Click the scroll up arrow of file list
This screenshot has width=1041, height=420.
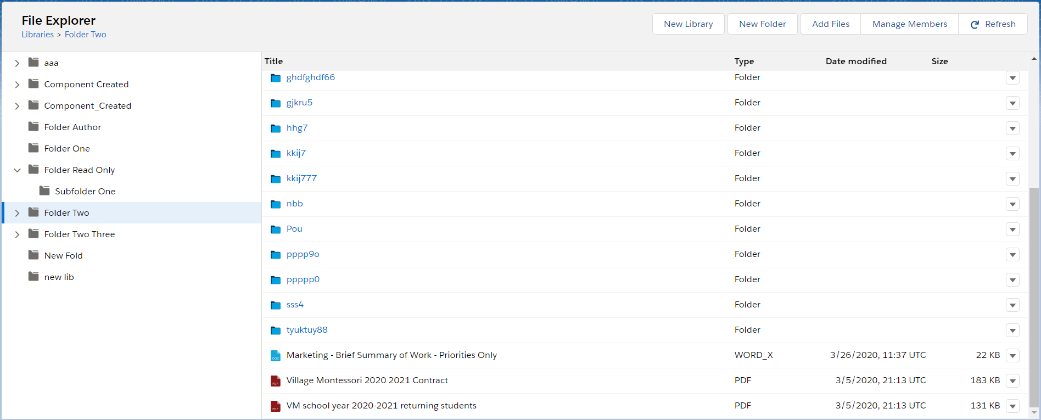(1034, 58)
